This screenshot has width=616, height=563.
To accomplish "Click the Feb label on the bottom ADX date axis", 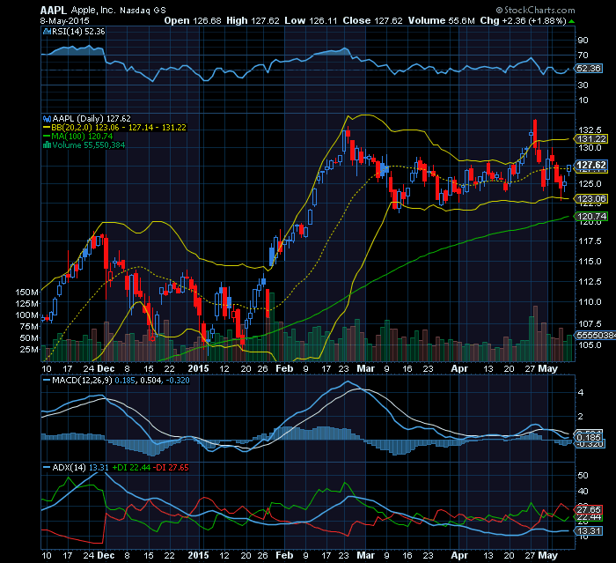I will [x=284, y=556].
